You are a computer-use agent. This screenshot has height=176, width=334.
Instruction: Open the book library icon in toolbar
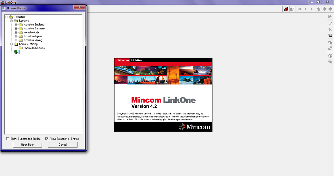click(x=286, y=9)
